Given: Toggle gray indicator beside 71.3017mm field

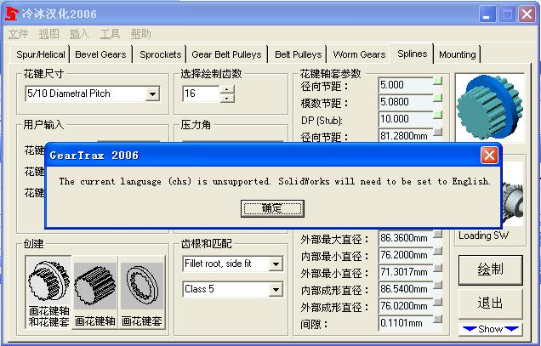Looking at the screenshot, I should (438, 268).
